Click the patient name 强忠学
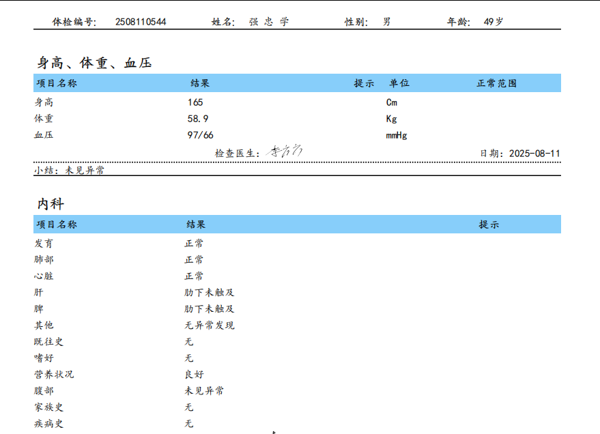The width and height of the screenshot is (600, 434). [269, 22]
